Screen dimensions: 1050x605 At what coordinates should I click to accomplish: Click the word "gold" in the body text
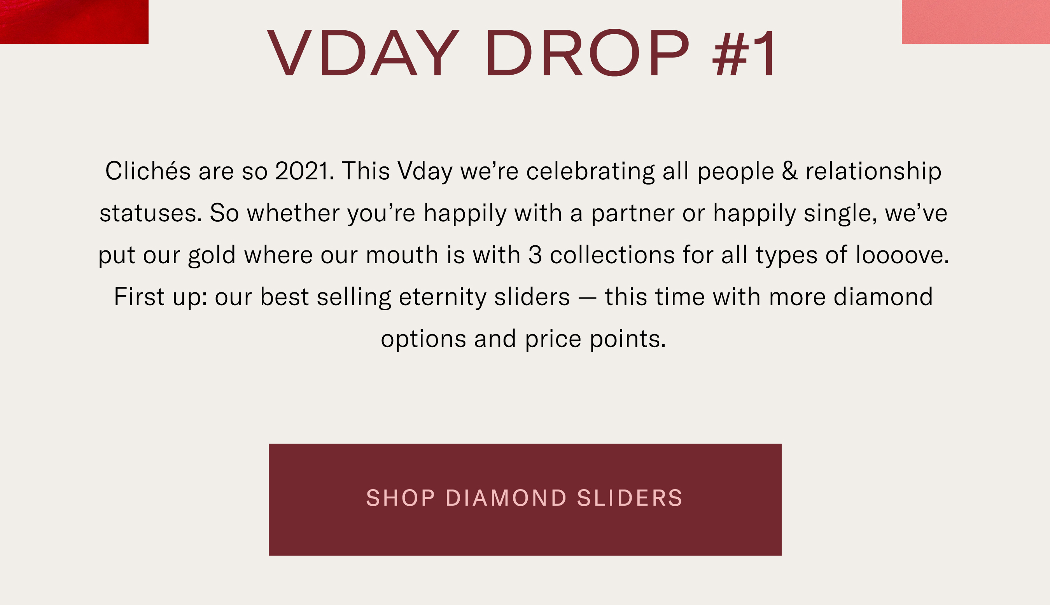[212, 255]
